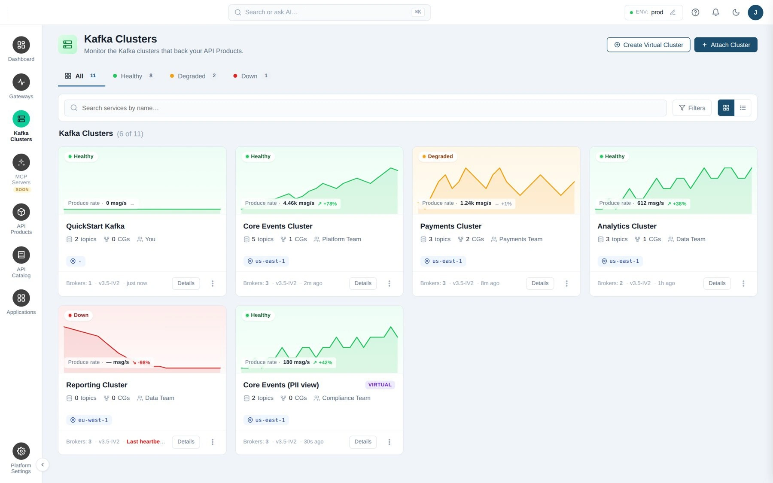The image size is (773, 483).
Task: Open the Filters dropdown
Action: tap(692, 108)
